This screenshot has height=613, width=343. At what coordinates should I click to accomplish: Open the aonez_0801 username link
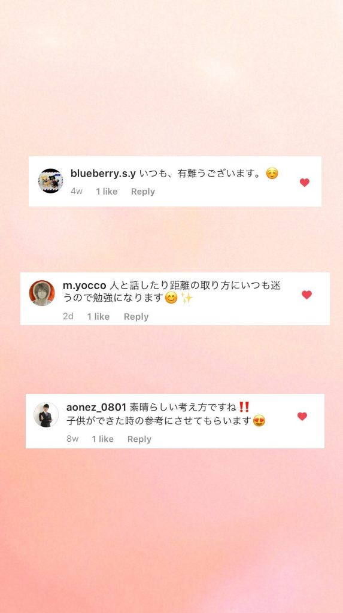point(96,407)
